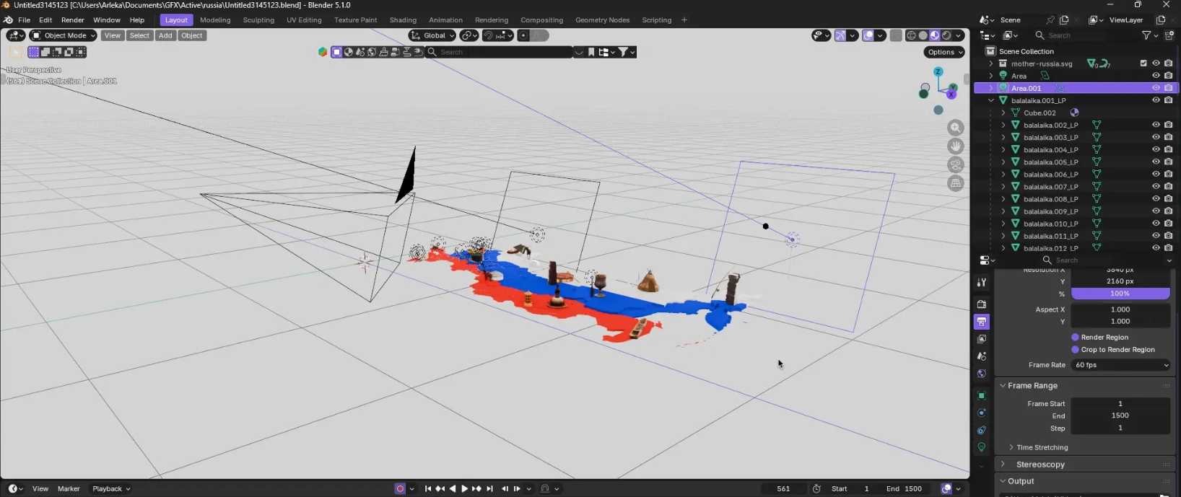Screen dimensions: 1181x497
Task: Jump to the end frame button
Action: (490, 488)
